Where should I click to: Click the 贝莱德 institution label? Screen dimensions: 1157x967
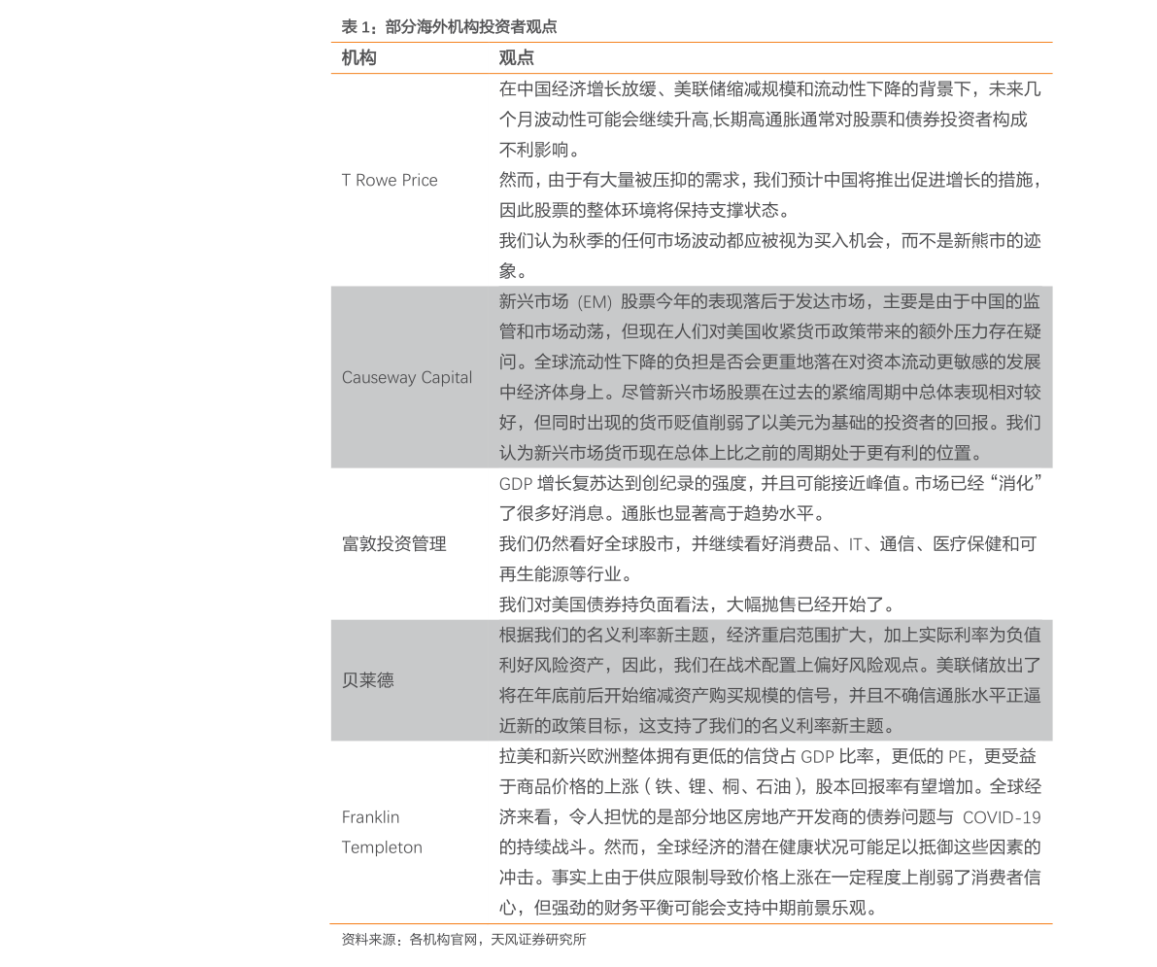pos(367,680)
